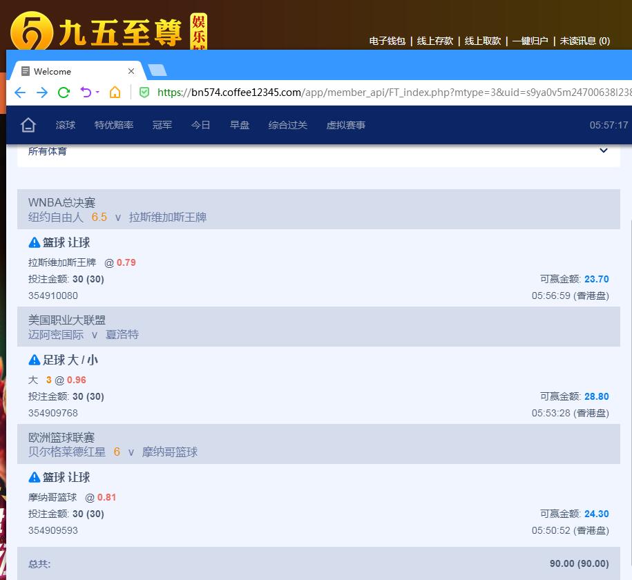Viewport: 632px width, 580px height.
Task: Click handicap value 6.5
Action: point(99,217)
